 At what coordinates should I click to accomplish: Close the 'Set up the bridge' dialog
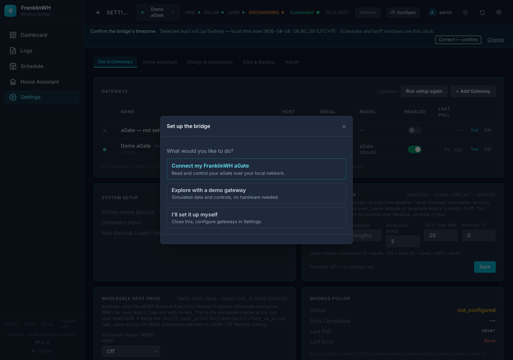pyautogui.click(x=344, y=126)
